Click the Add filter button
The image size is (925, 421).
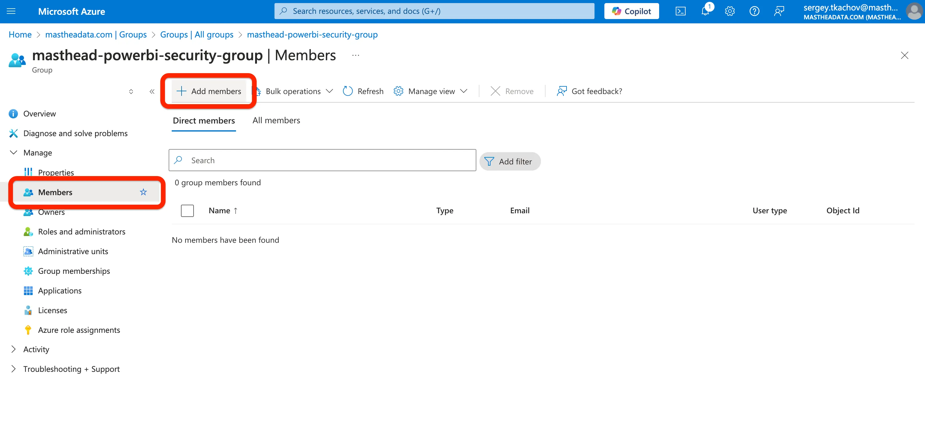pos(510,161)
